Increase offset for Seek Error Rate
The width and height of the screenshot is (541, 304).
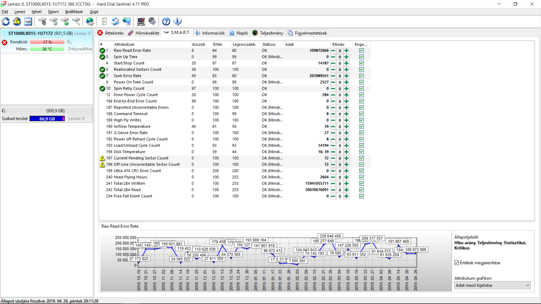tap(347, 76)
